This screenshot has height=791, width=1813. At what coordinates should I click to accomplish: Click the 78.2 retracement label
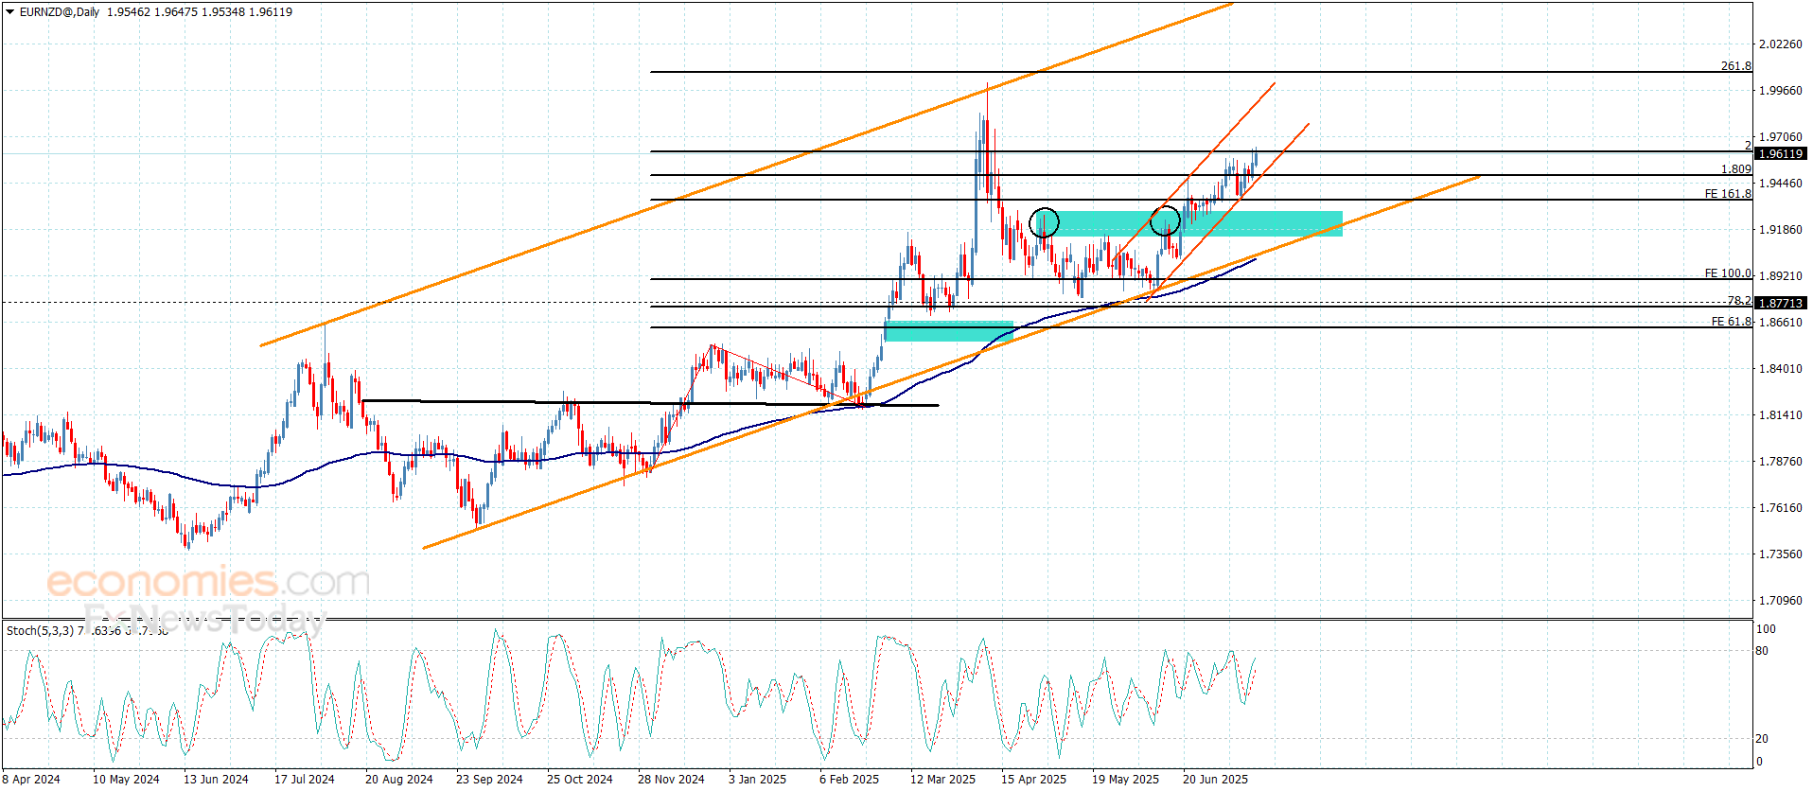(1739, 301)
